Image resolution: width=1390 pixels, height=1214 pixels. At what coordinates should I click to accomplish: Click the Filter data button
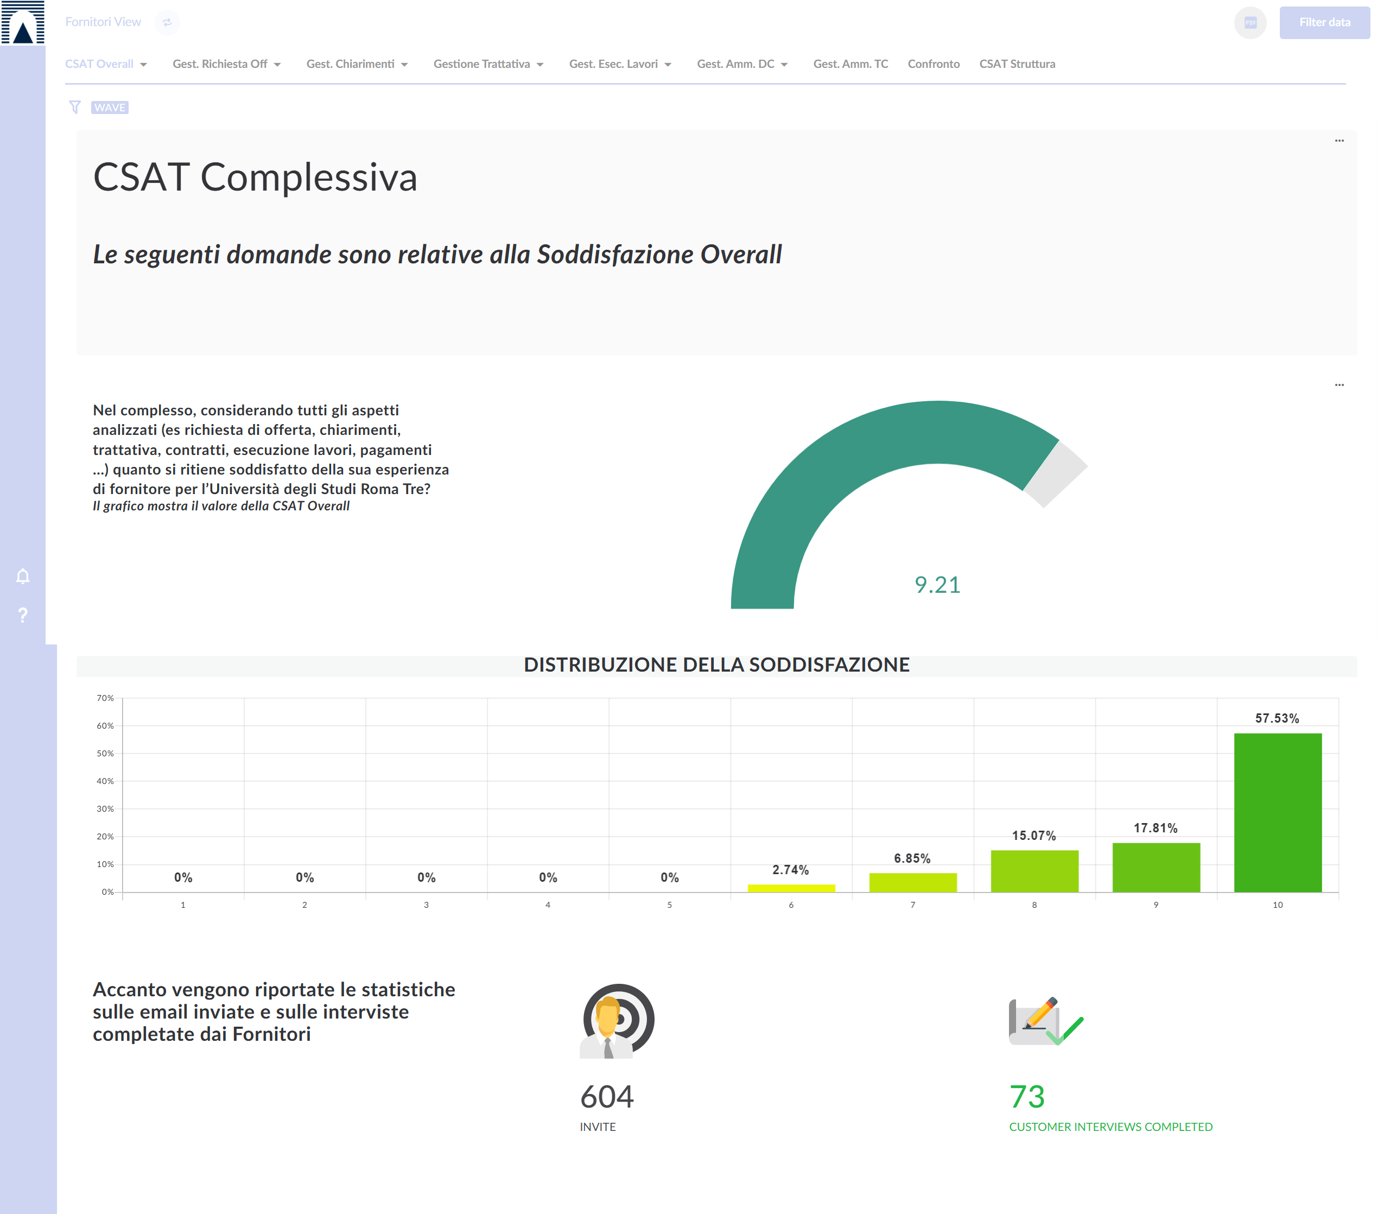(x=1324, y=22)
